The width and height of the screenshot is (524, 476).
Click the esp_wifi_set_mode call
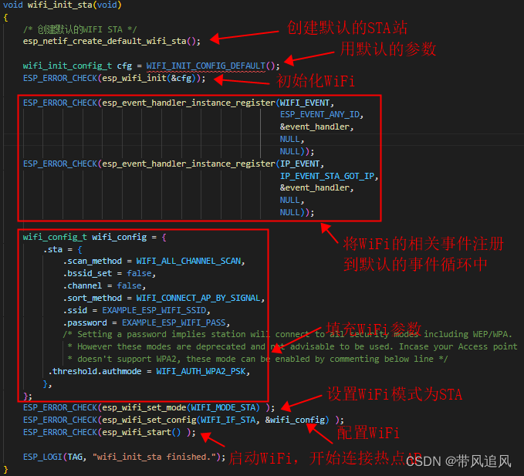click(144, 408)
